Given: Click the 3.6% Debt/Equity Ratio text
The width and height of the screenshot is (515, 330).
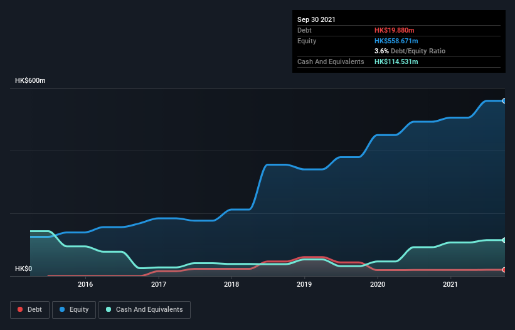Looking at the screenshot, I should pos(410,51).
